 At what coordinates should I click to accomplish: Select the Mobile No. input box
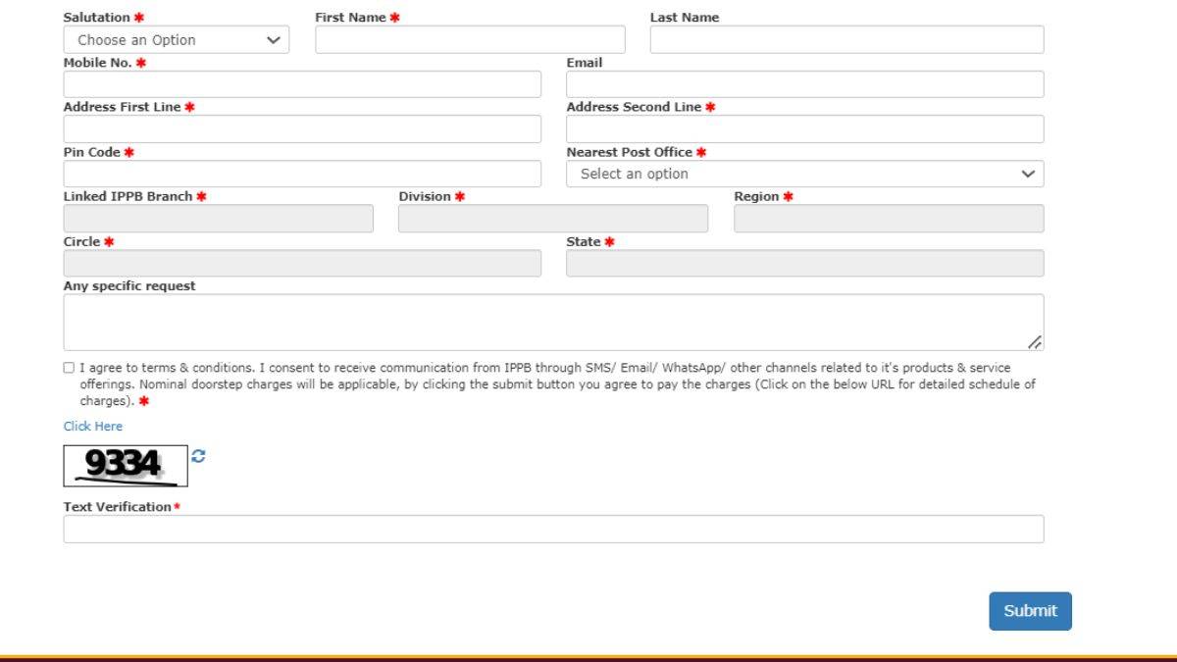click(x=302, y=84)
